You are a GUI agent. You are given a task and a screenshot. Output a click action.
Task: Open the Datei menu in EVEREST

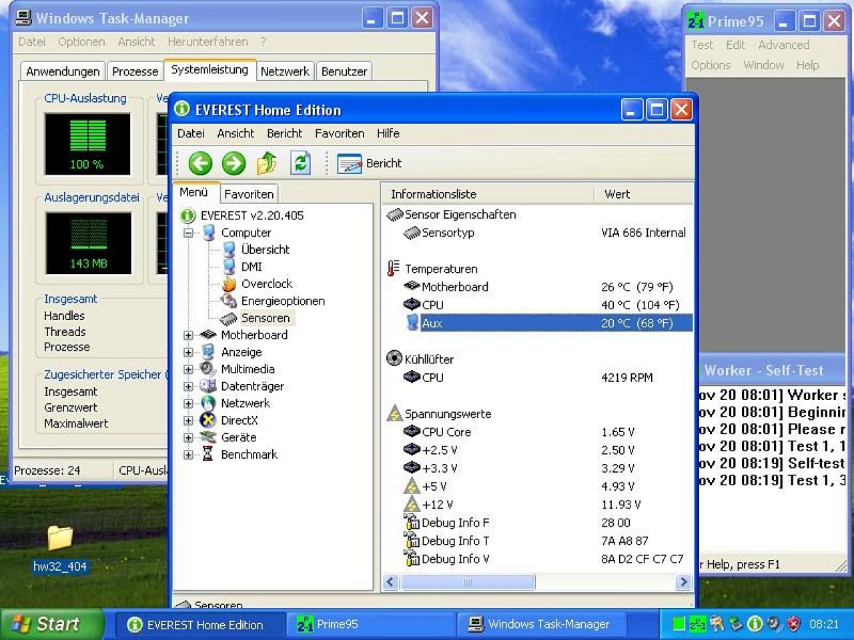tap(191, 133)
